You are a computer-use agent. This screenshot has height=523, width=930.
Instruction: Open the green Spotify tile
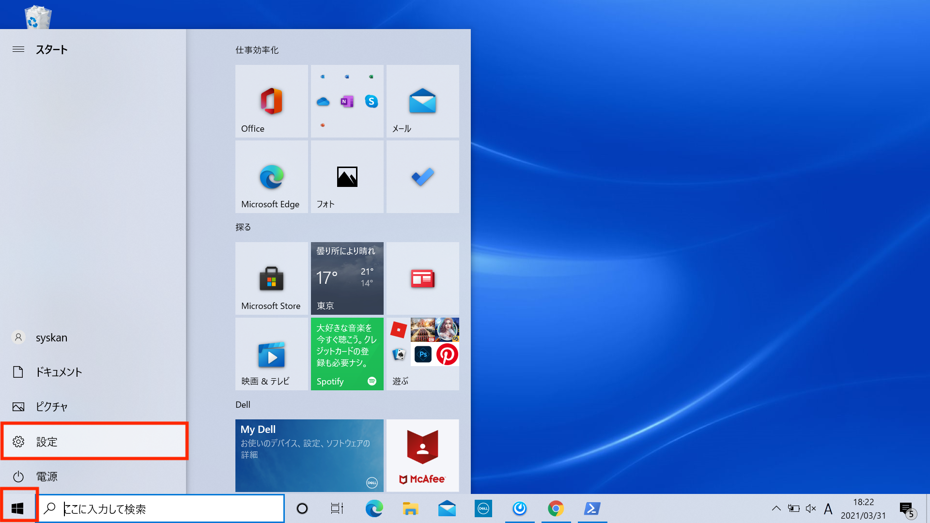point(347,354)
